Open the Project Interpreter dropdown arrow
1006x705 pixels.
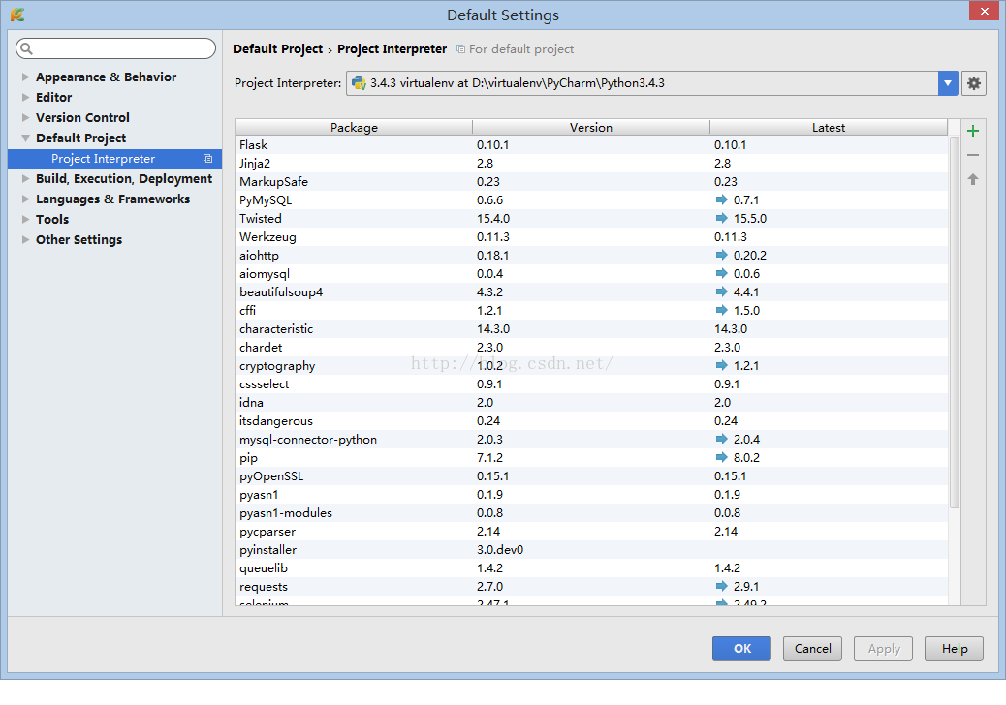pos(948,83)
